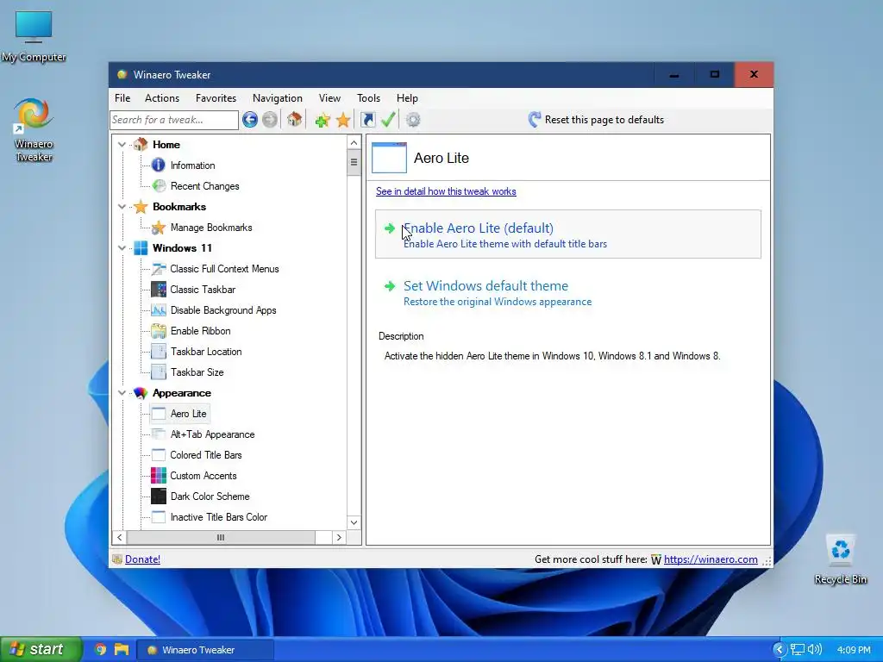The height and width of the screenshot is (662, 883).
Task: Open the Tools menu
Action: pos(368,98)
